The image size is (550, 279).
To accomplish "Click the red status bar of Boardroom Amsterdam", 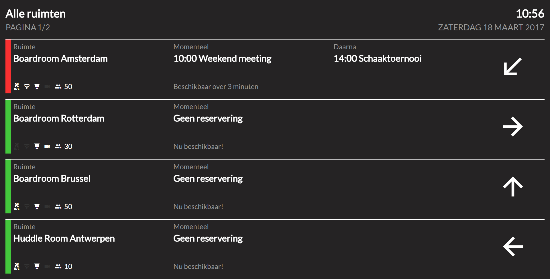I will 8,66.
